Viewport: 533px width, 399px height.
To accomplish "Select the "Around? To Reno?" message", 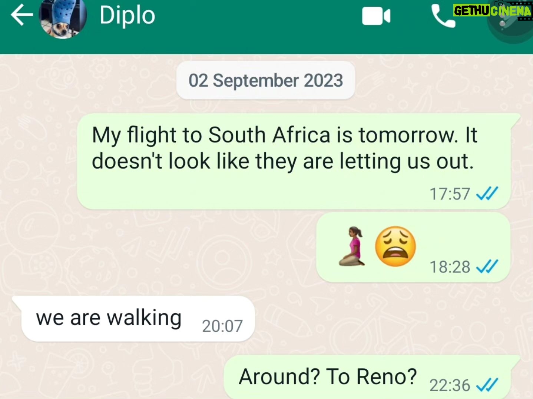I will pyautogui.click(x=367, y=377).
